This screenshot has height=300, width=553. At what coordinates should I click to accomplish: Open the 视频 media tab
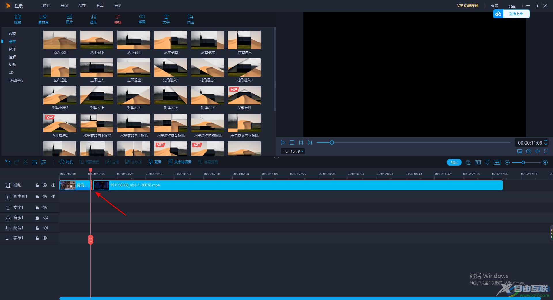[x=18, y=19]
